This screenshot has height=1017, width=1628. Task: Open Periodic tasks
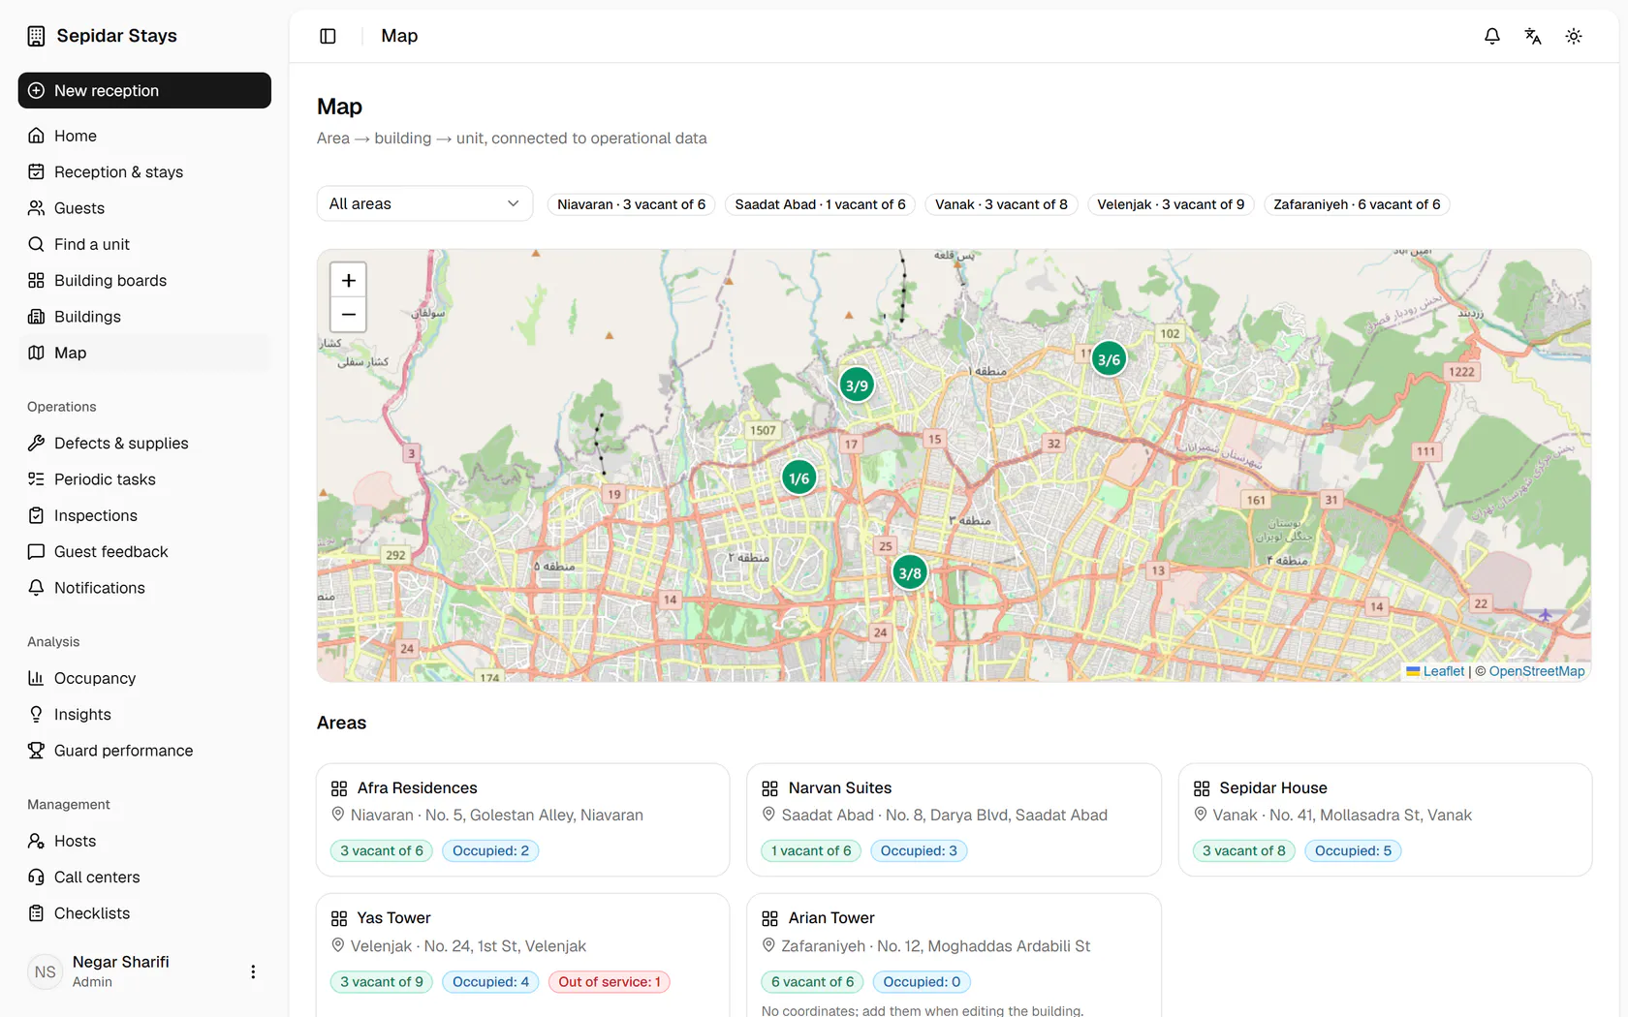pos(144,479)
